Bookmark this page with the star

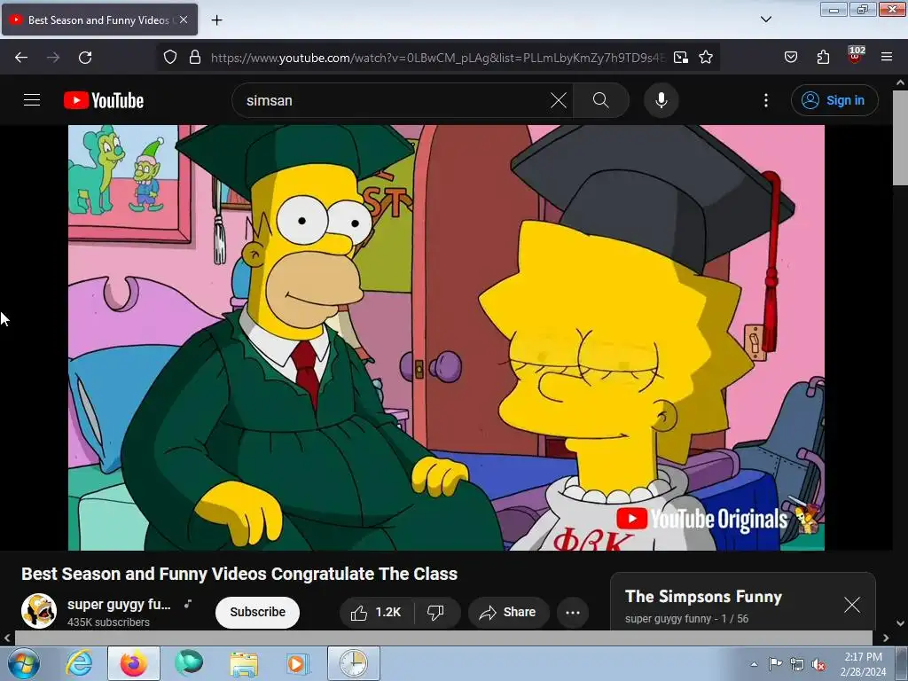point(706,58)
